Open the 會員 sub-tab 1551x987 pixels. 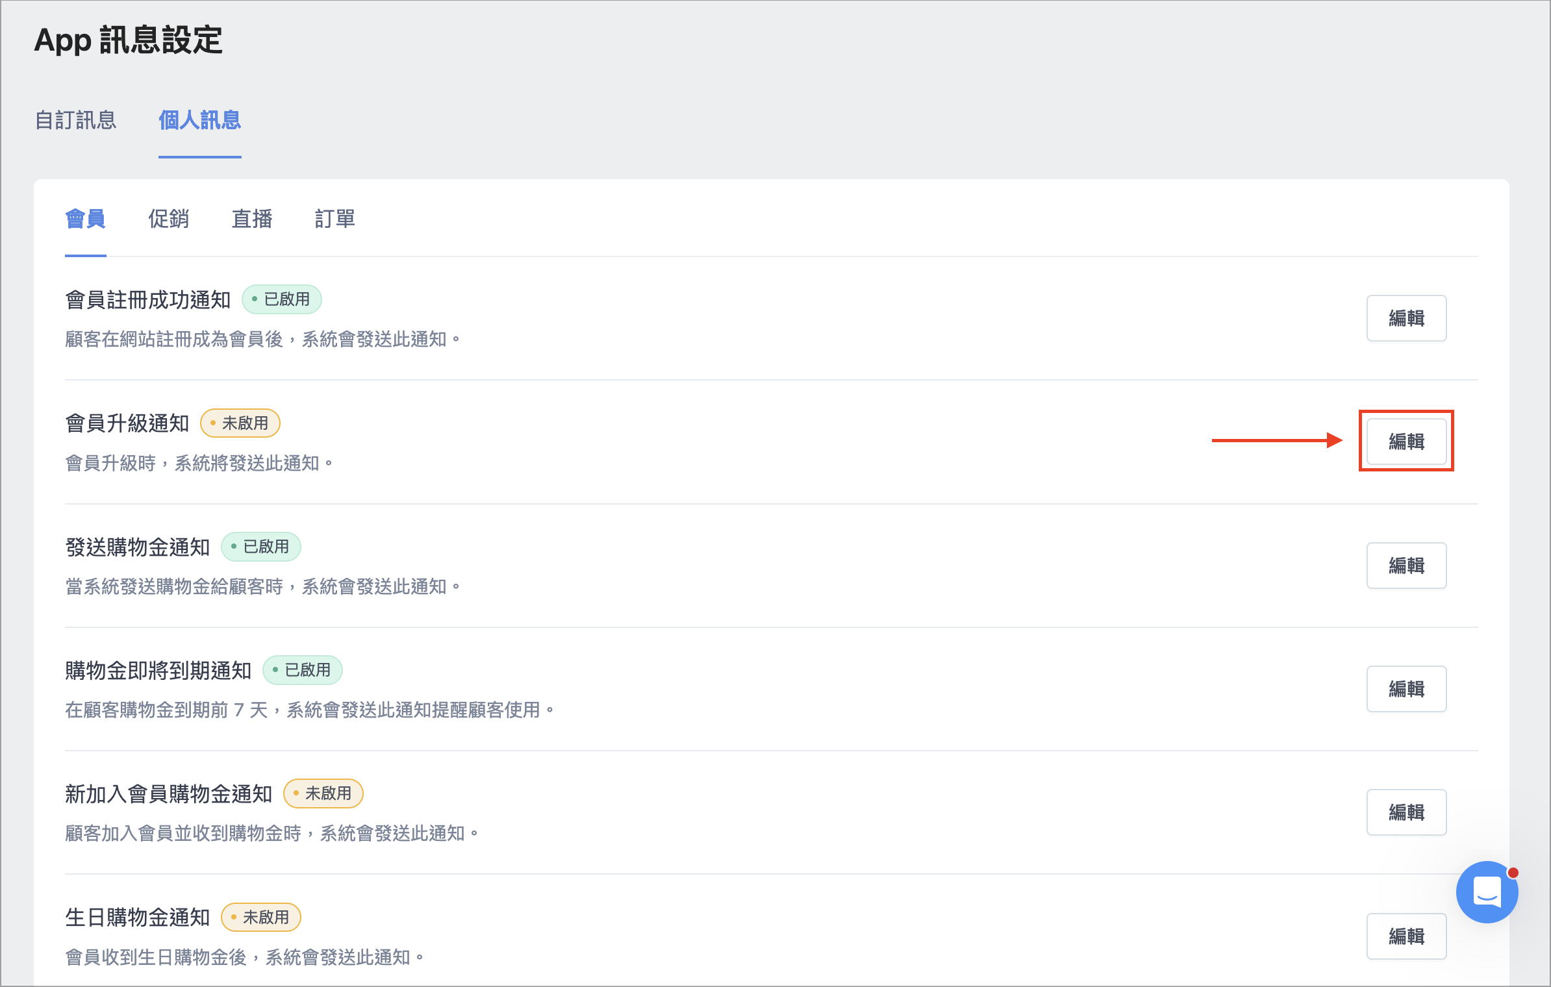click(x=86, y=219)
